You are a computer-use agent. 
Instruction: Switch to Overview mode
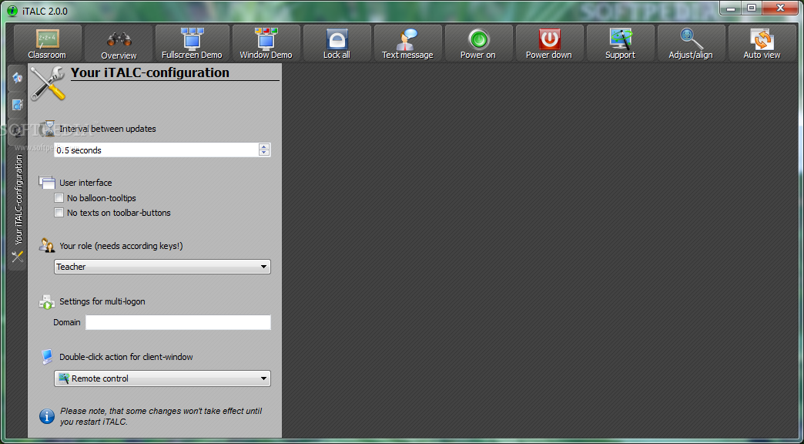119,44
